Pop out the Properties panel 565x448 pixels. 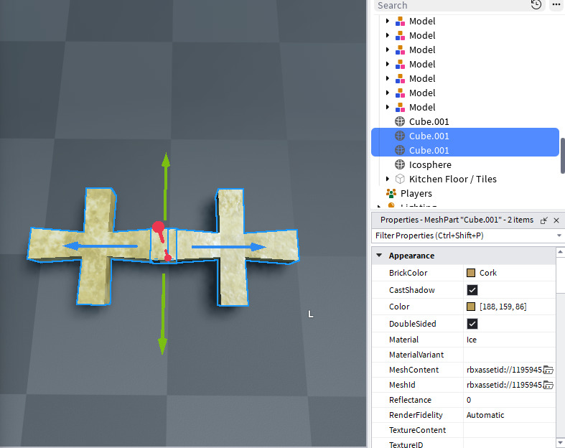(544, 220)
